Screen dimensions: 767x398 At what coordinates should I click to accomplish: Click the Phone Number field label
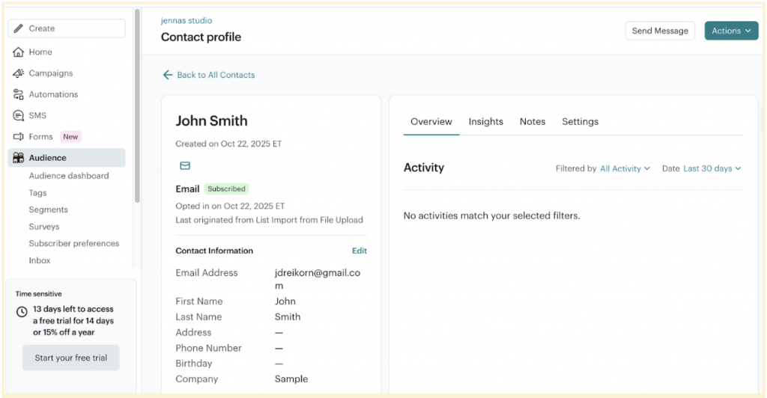tap(209, 348)
